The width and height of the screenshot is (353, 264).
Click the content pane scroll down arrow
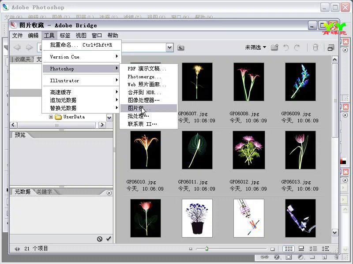[335, 233]
